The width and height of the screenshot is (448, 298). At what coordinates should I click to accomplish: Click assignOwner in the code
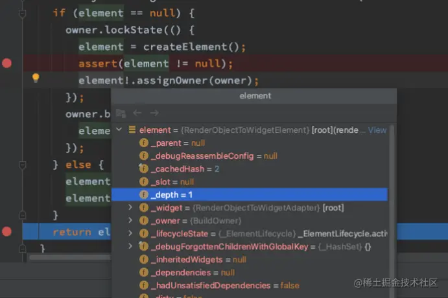pos(172,80)
